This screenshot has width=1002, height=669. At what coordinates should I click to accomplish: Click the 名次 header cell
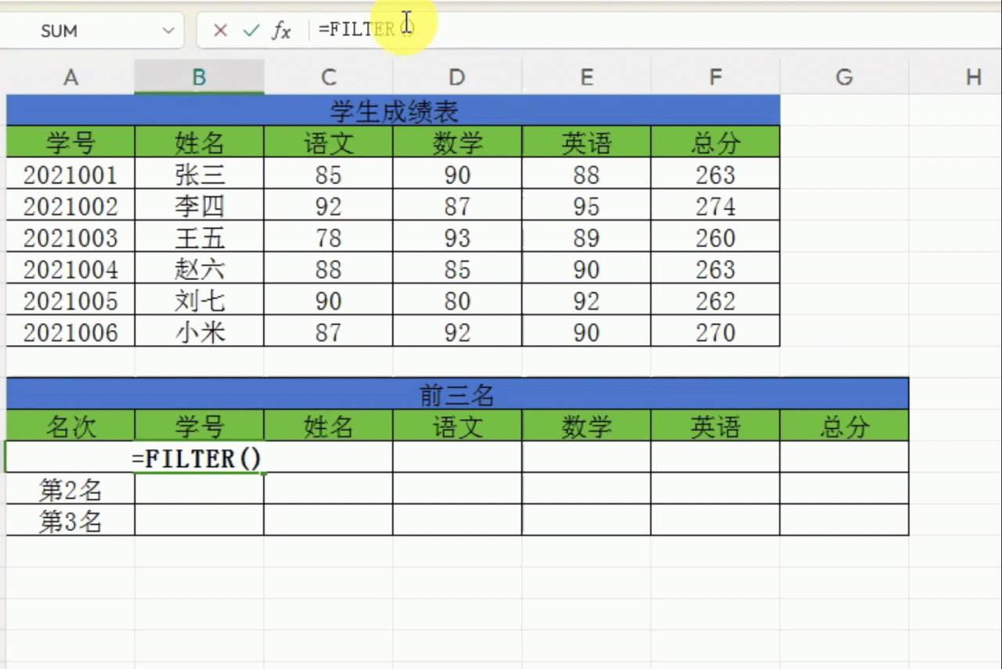(x=70, y=426)
